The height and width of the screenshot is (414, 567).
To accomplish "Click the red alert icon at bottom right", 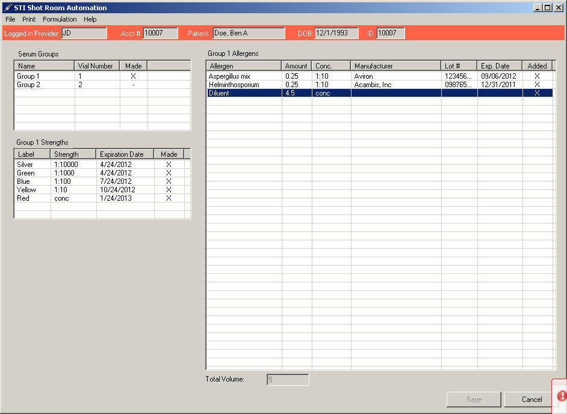I will (x=561, y=396).
